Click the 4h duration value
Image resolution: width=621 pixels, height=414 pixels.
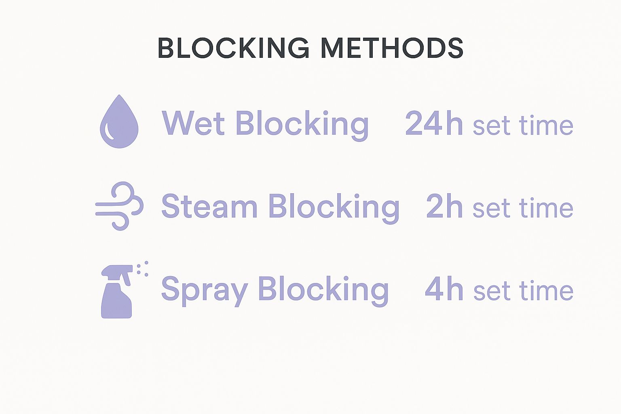(x=444, y=289)
